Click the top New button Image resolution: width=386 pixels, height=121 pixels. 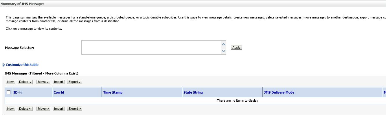click(x=10, y=82)
